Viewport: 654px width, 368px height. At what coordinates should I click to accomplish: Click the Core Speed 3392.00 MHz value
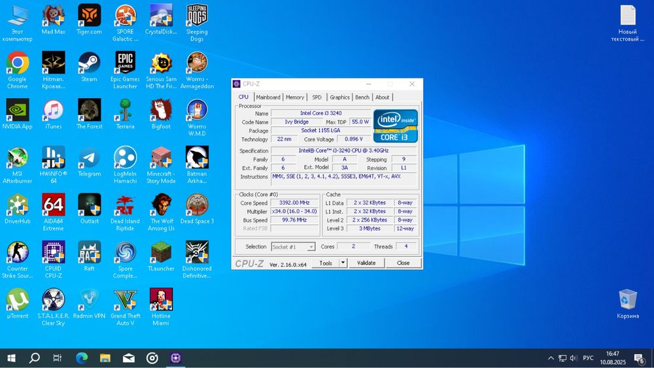point(294,203)
